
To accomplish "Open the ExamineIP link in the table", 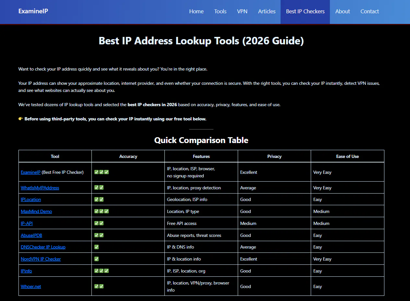I will (30, 172).
